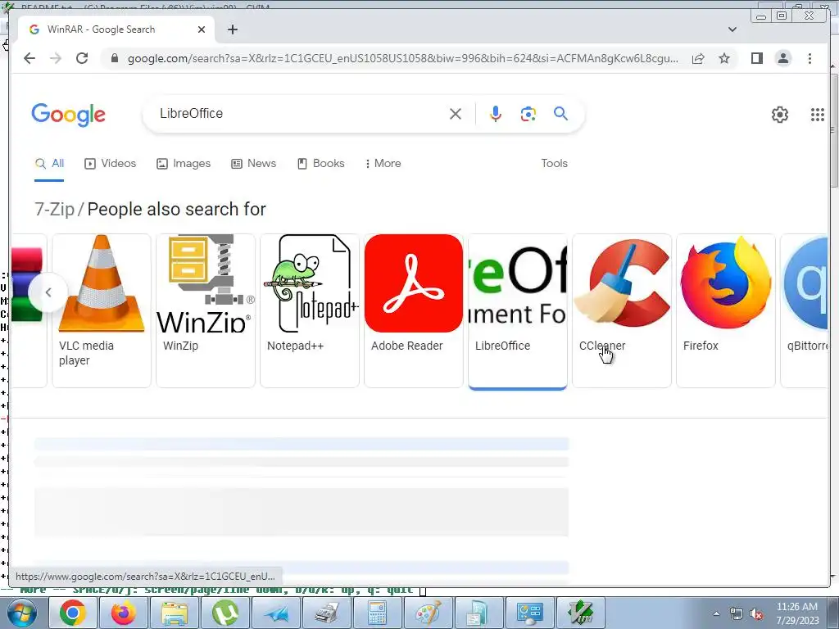Select the All results tab

point(49,164)
